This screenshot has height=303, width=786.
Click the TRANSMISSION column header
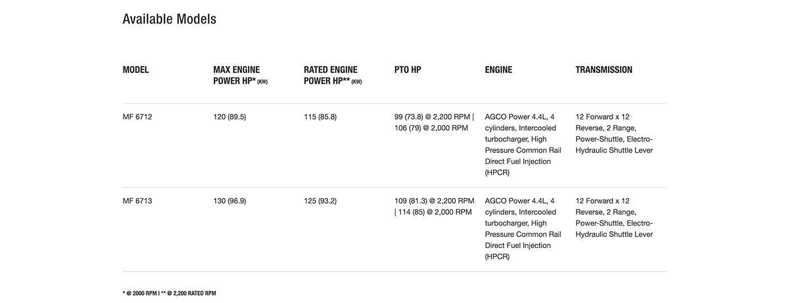pyautogui.click(x=604, y=70)
